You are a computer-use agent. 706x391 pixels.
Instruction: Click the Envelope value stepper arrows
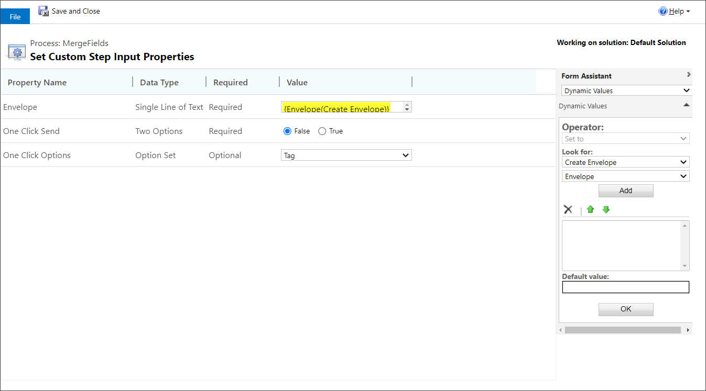pyautogui.click(x=407, y=106)
